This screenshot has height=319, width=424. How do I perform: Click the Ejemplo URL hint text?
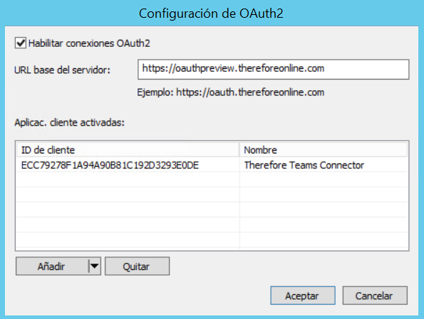[x=231, y=92]
